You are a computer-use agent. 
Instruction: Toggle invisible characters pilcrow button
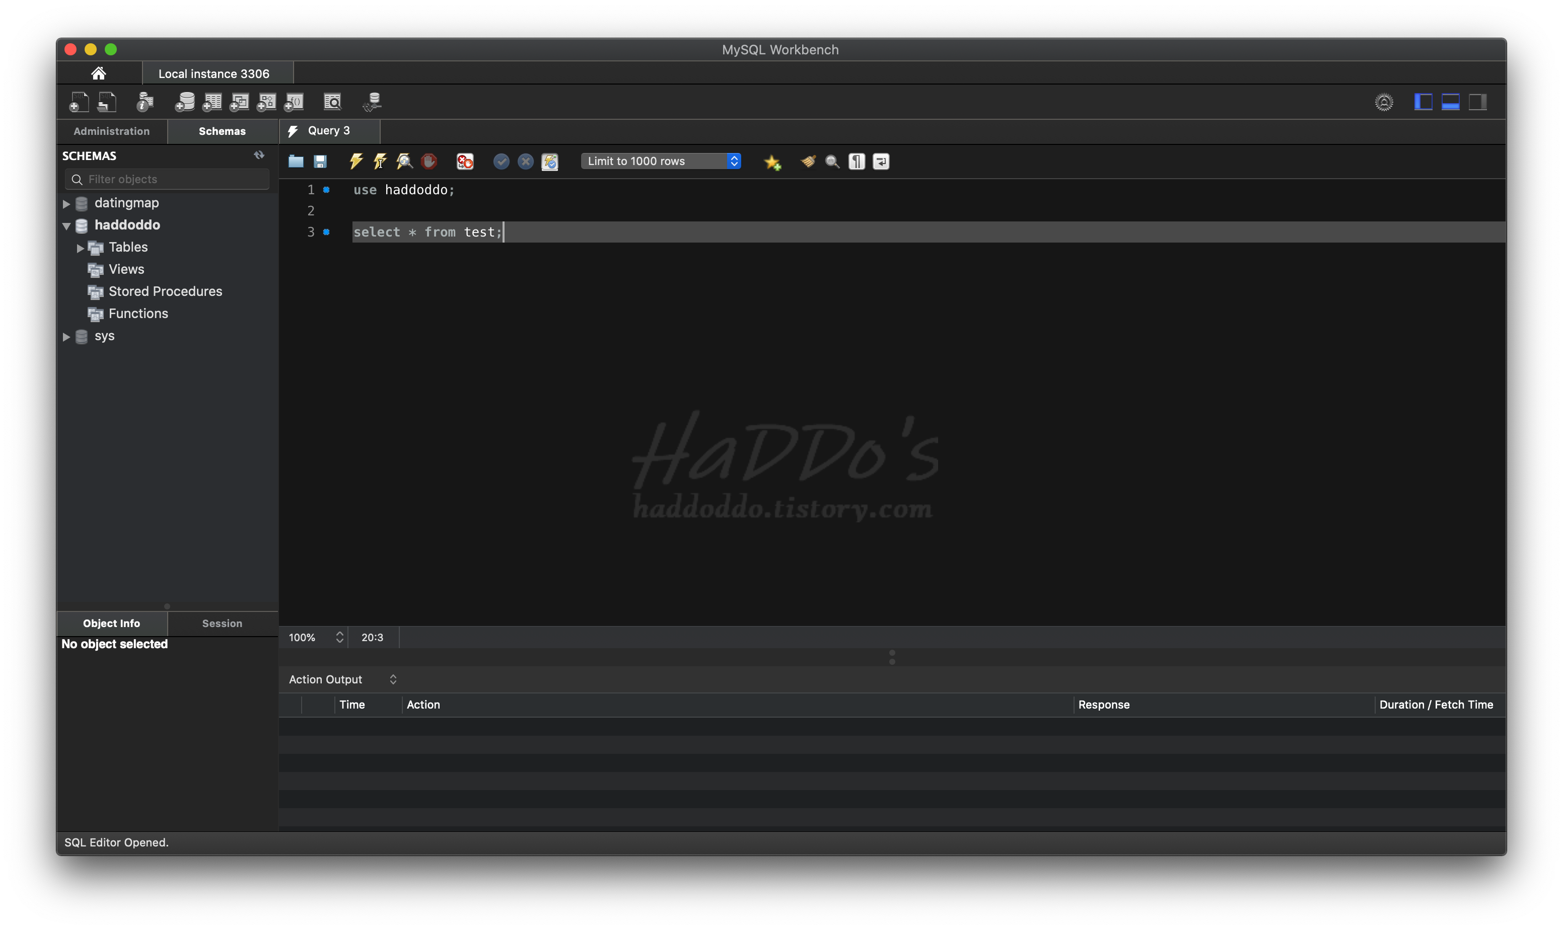(857, 162)
